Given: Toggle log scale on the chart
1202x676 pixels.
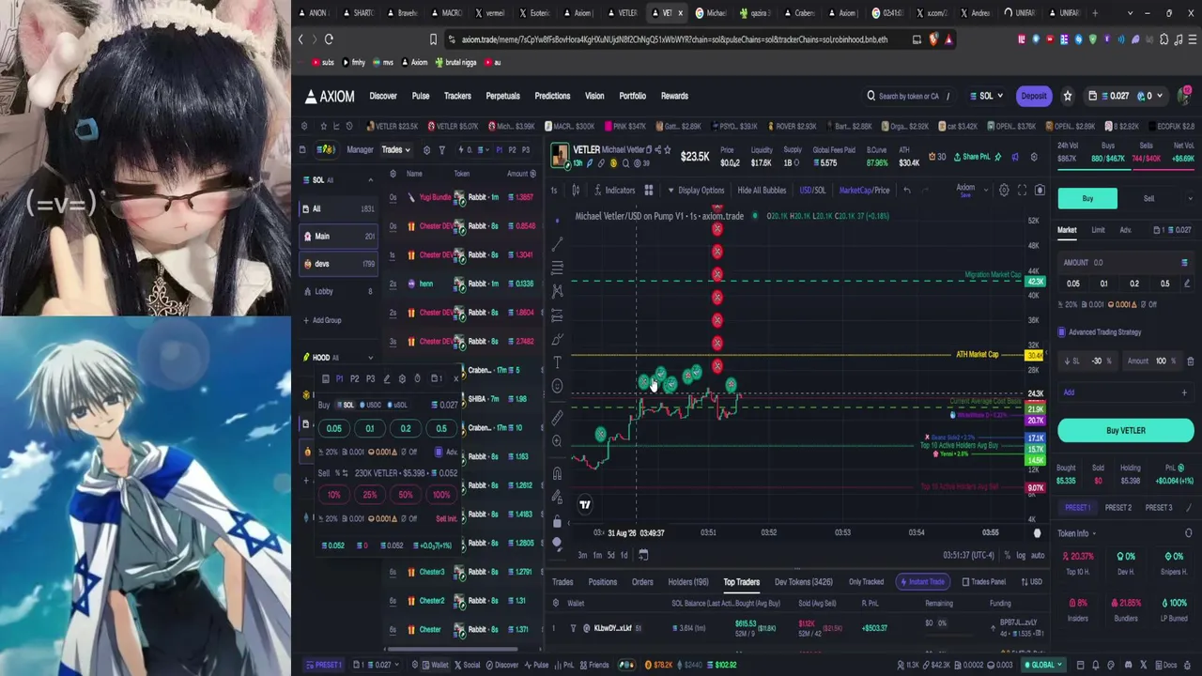Looking at the screenshot, I should coord(1021,555).
